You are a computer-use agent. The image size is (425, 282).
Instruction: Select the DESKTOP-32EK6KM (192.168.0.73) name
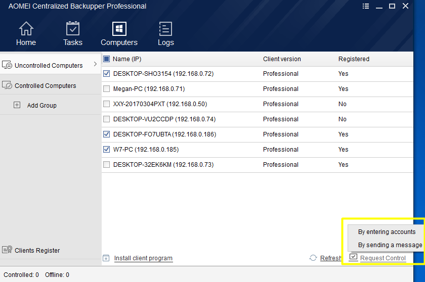163,165
